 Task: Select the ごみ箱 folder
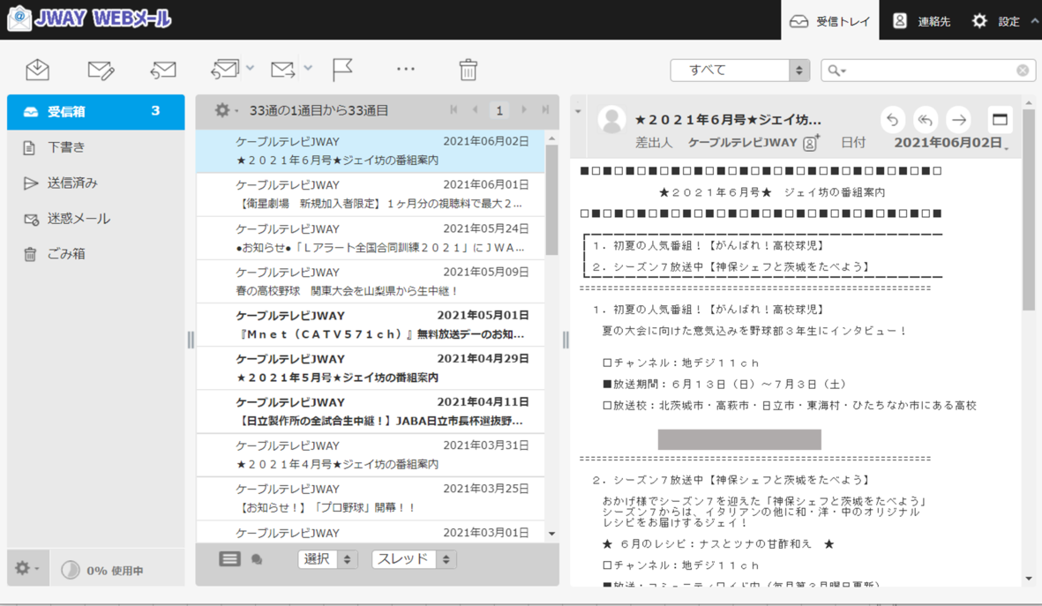(x=95, y=253)
